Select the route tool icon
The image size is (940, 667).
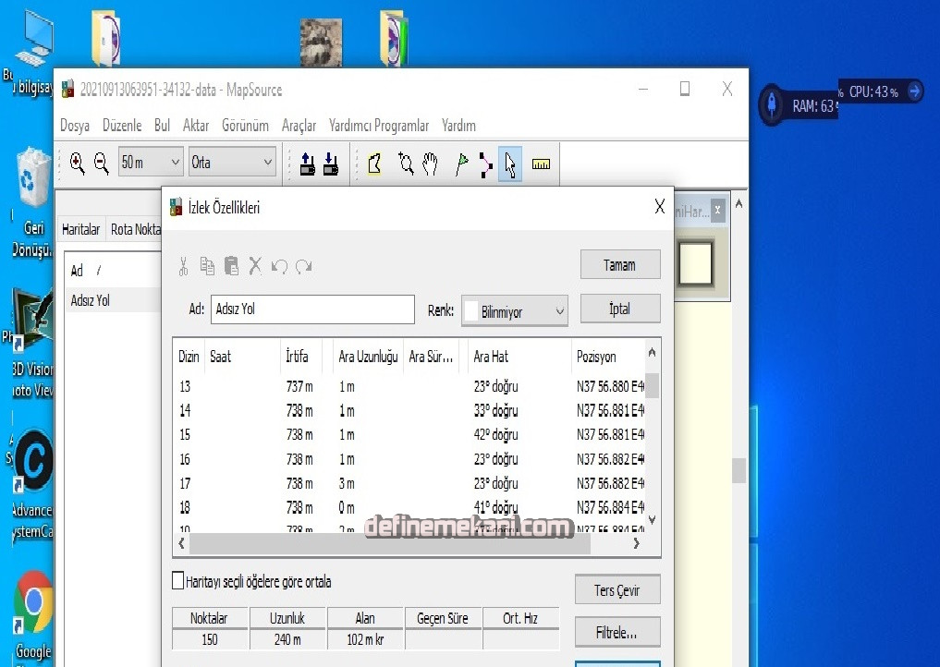(485, 164)
